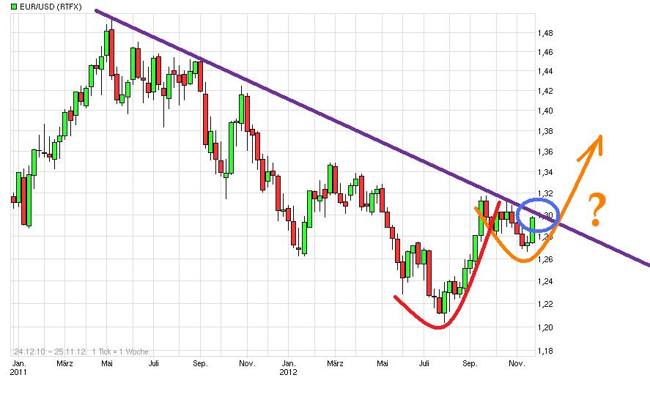Click the date range 24.12.10 – 25.11.12 text
The image size is (650, 405).
pos(50,352)
